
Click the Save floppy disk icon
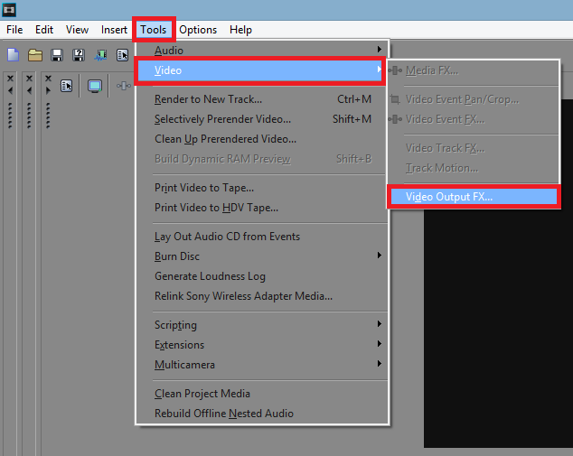[56, 55]
